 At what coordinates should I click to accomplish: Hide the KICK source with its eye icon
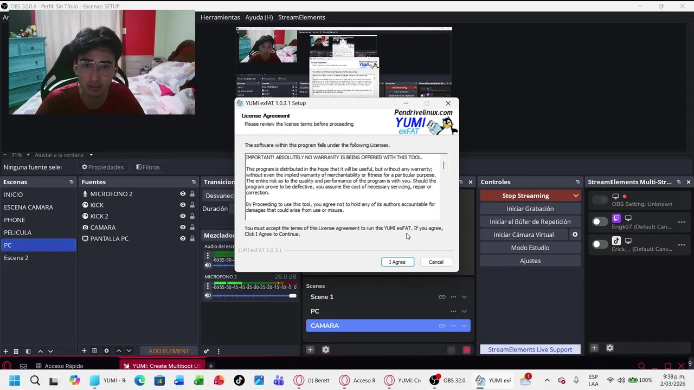[183, 205]
